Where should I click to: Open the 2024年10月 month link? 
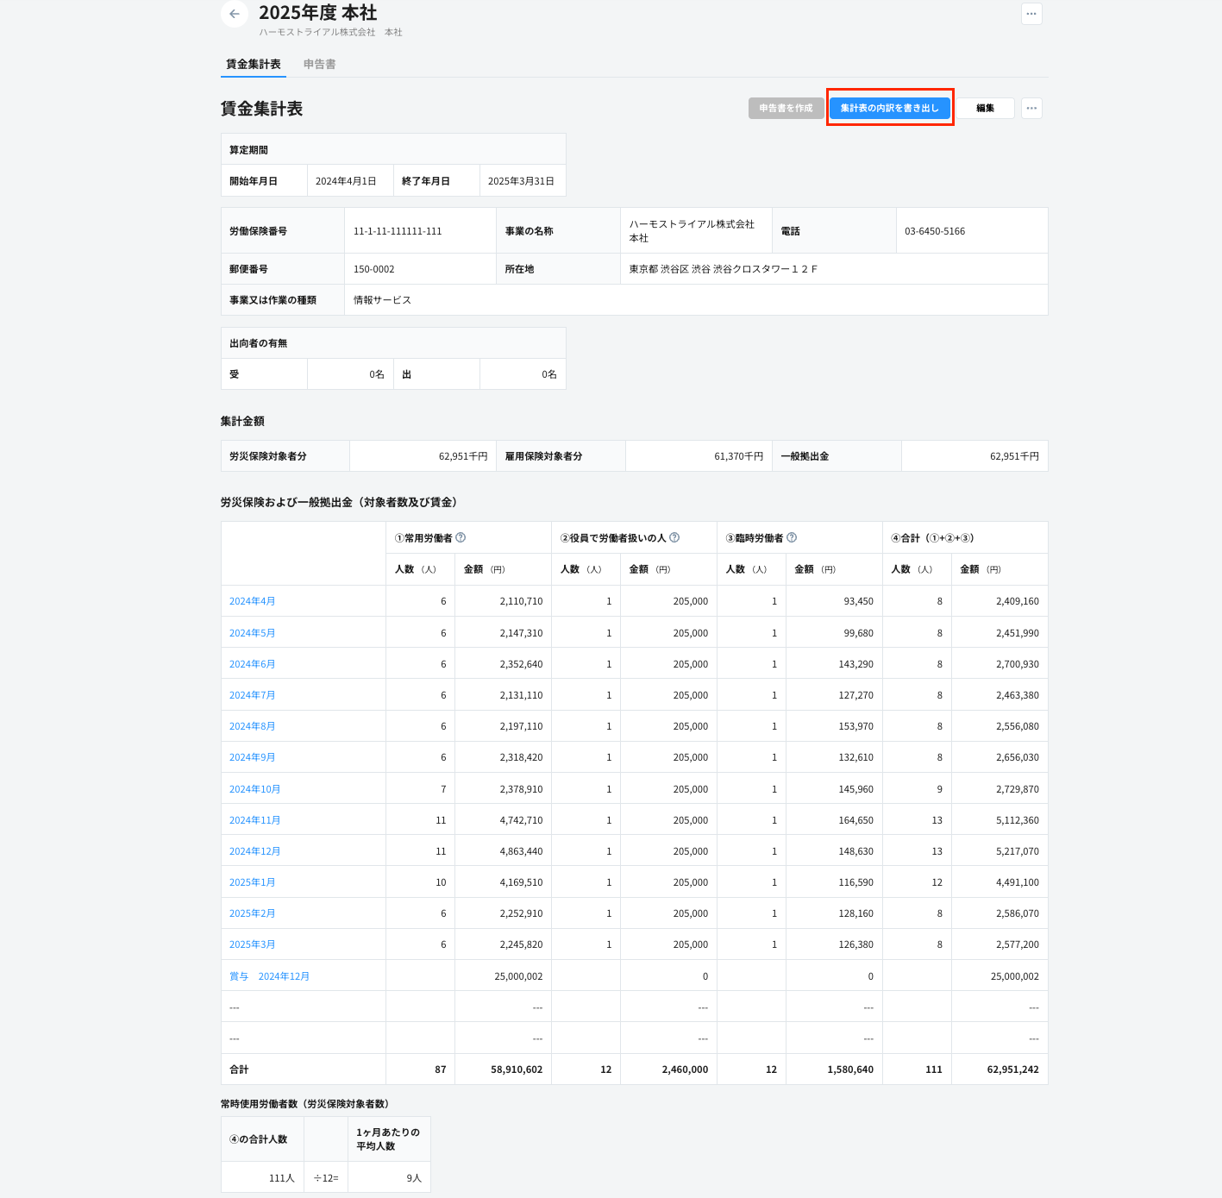[x=254, y=789]
